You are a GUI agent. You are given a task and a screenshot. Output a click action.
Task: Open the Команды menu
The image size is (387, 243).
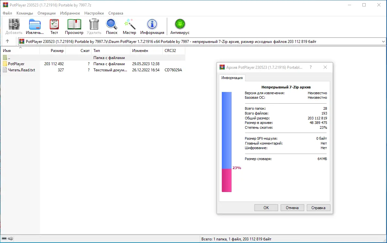pos(25,13)
